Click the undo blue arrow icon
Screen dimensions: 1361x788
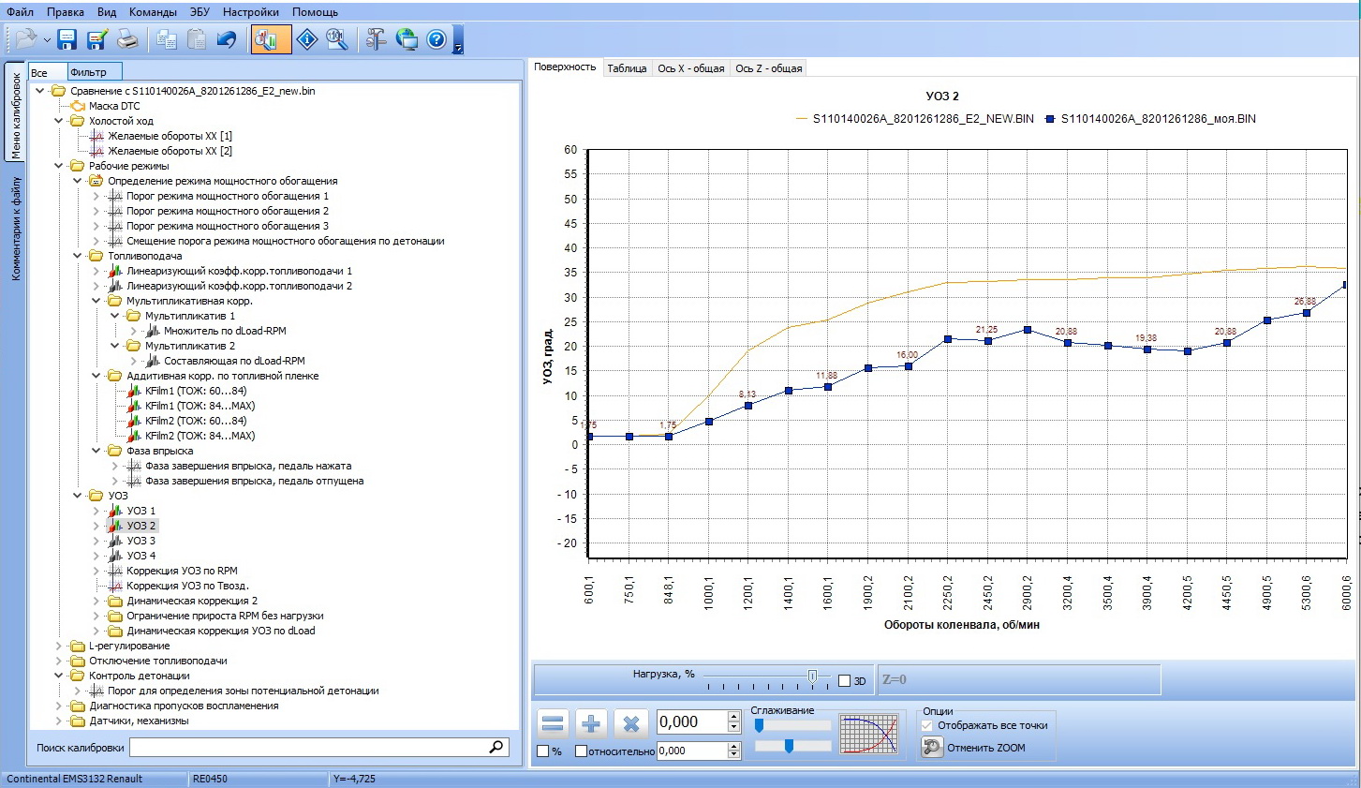(x=227, y=39)
